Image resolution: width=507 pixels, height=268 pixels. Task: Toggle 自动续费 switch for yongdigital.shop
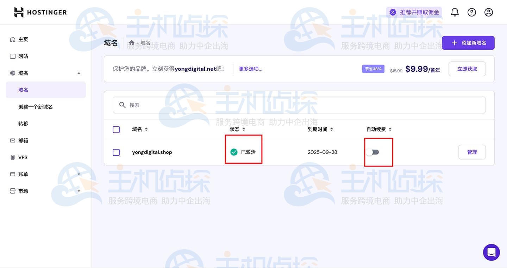click(373, 152)
